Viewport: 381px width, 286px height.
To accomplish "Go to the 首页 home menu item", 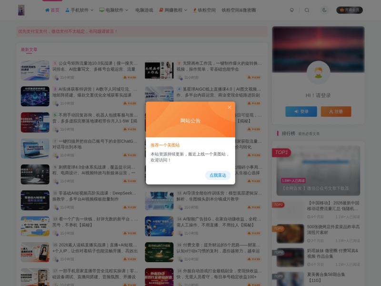I will click(52, 10).
